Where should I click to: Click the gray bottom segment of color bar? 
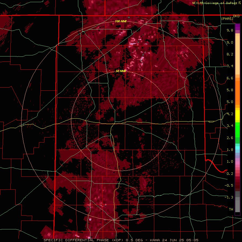tap(237, 205)
